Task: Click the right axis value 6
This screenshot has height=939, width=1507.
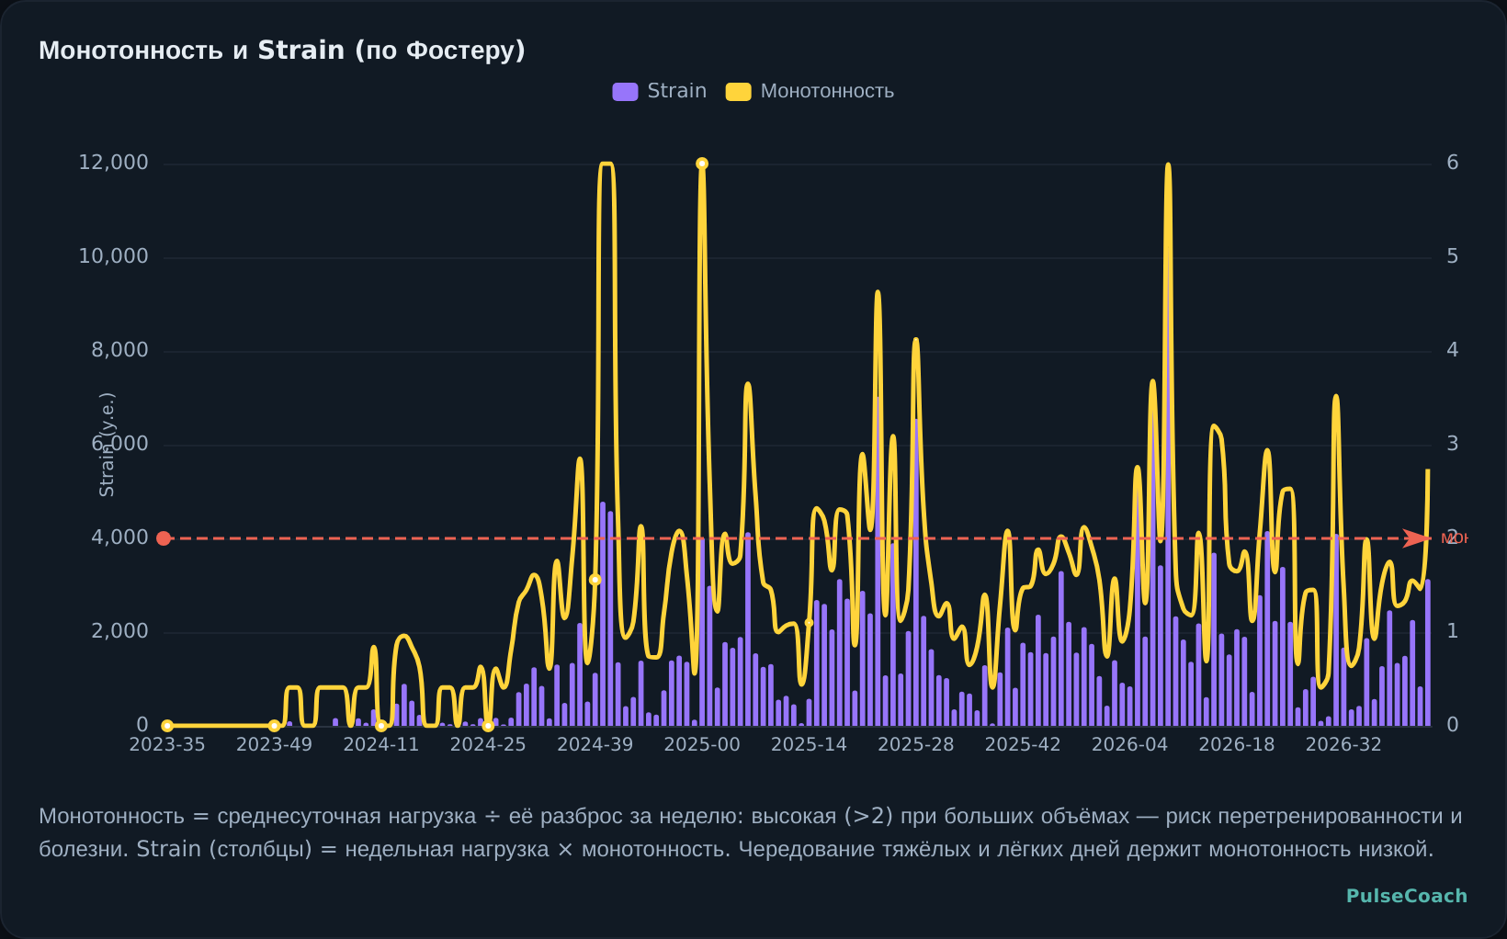Action: [x=1453, y=163]
